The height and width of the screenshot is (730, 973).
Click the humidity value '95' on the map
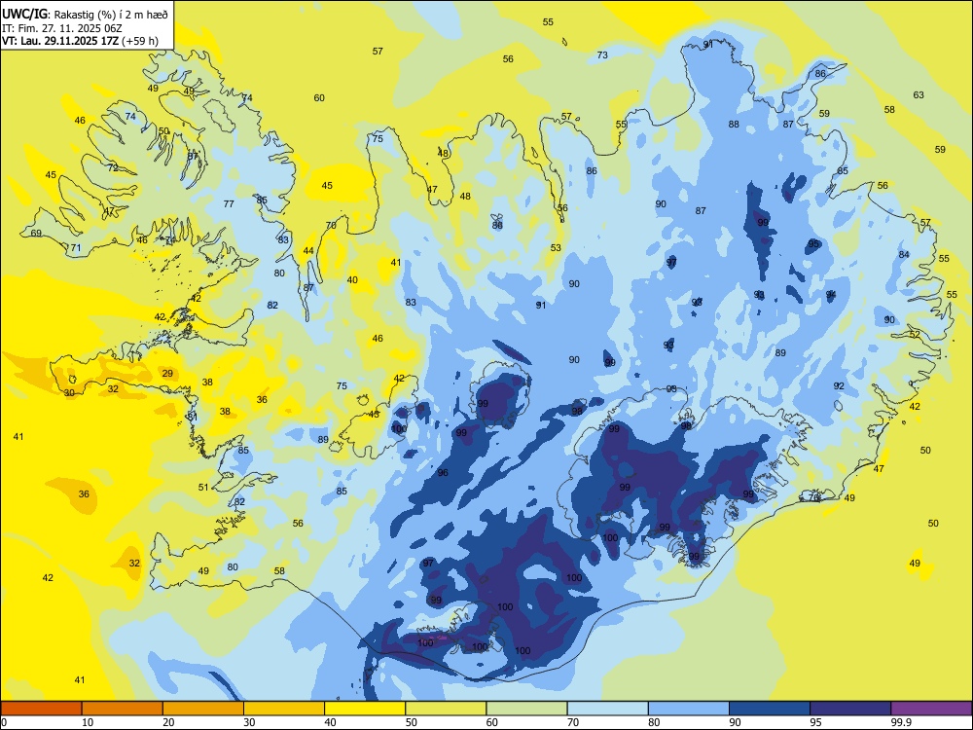(813, 244)
